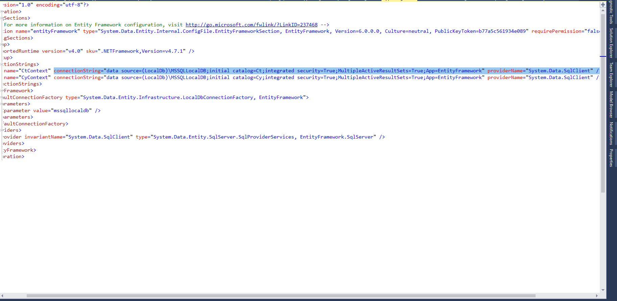The image size is (617, 301).
Task: Open the Notifications side tab
Action: pyautogui.click(x=611, y=133)
